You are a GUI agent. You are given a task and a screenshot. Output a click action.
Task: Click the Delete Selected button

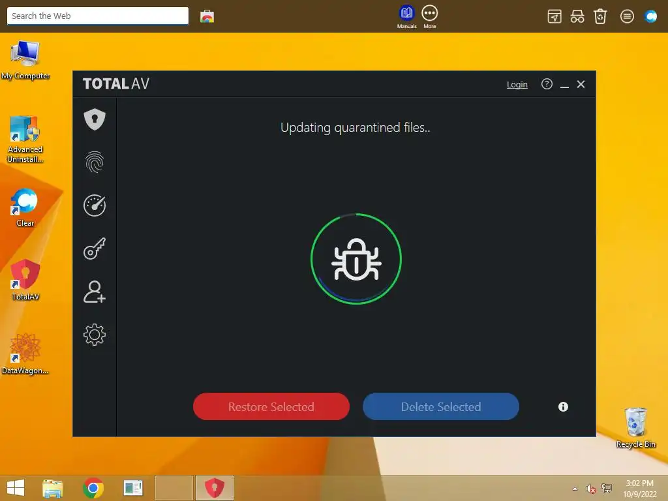(441, 406)
